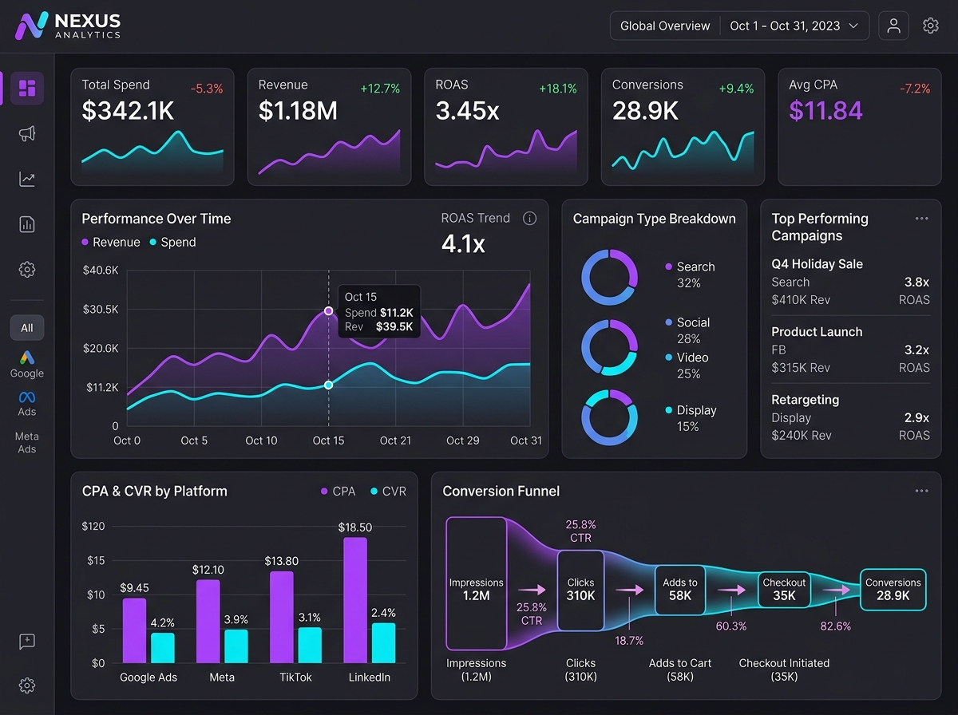The height and width of the screenshot is (715, 958).
Task: Open the megaphone campaigns icon in sidebar
Action: (x=27, y=133)
